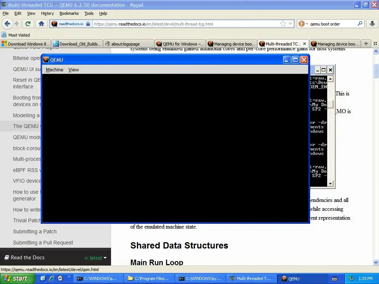Click the console window's scroll-up arrow
The height and width of the screenshot is (284, 379).
(330, 79)
